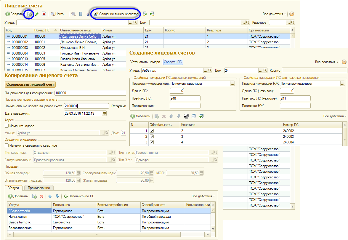The image size is (348, 240).
Task: Uncheck Обрабатывать for apartment 2 row
Action: tap(152, 131)
